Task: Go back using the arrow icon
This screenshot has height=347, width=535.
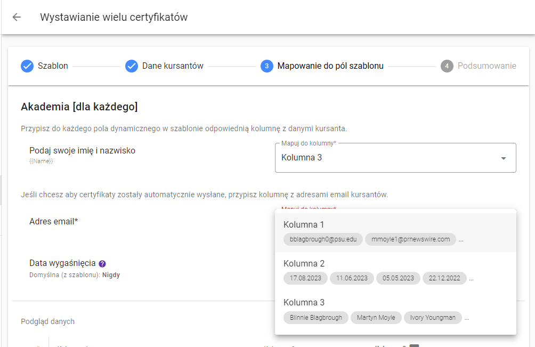Action: click(x=17, y=17)
